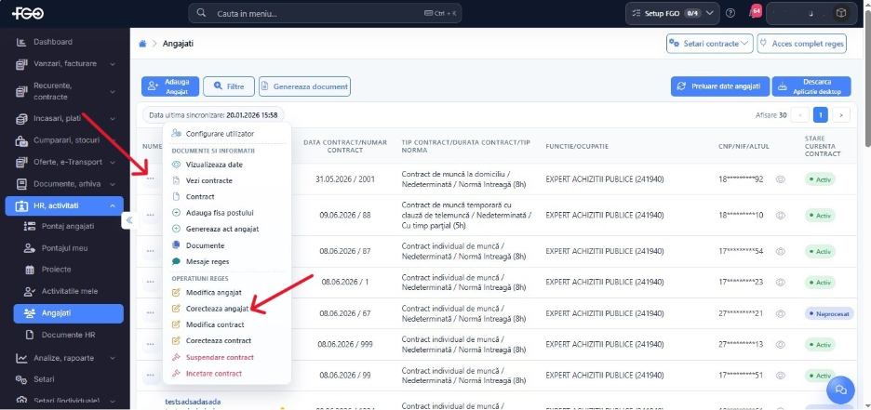Focus the Cauta in meniu search field
This screenshot has width=871, height=410.
(325, 13)
